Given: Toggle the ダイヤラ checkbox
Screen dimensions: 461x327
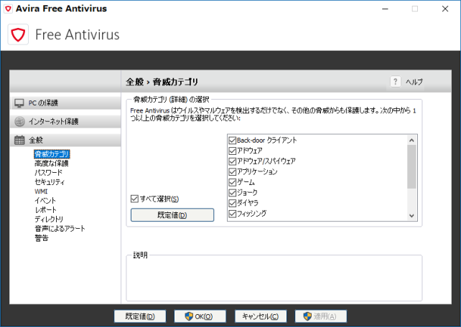Looking at the screenshot, I should pos(232,203).
